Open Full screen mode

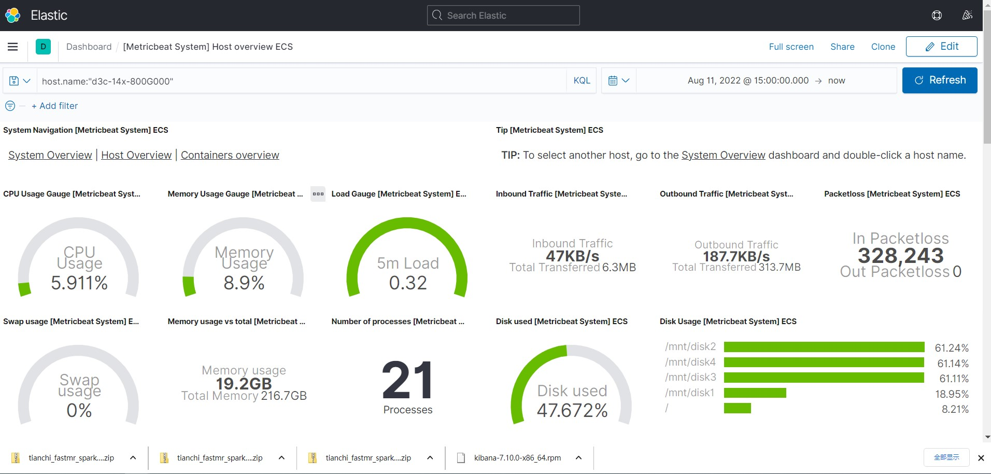791,47
